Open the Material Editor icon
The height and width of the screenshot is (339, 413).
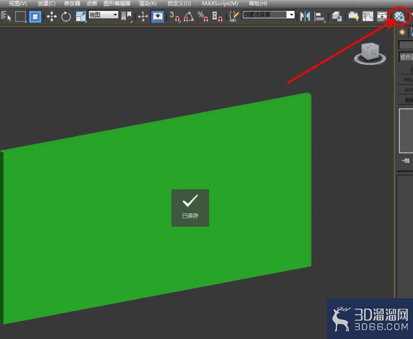[x=399, y=17]
